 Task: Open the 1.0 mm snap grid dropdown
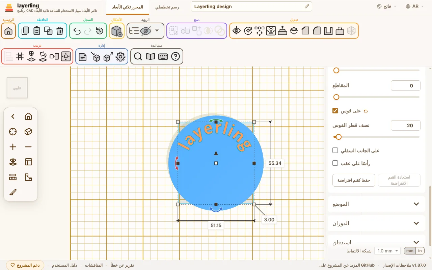387,251
